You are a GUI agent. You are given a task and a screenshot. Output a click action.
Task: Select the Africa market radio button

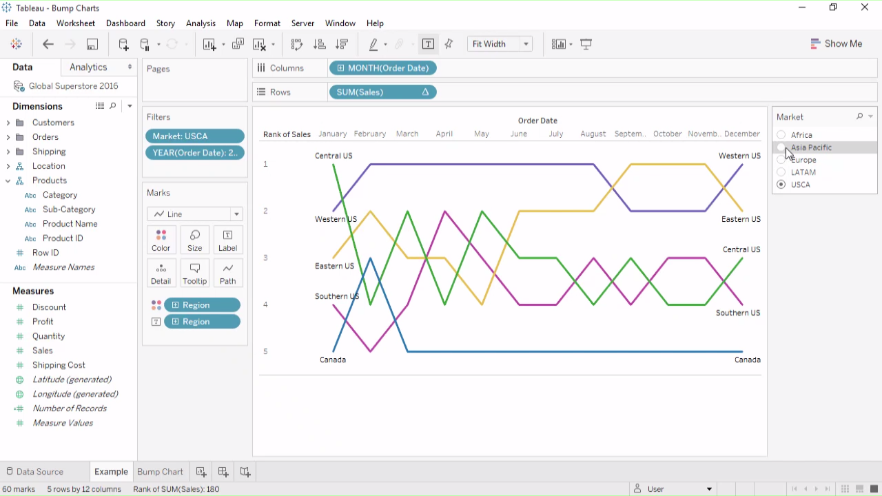pyautogui.click(x=781, y=135)
